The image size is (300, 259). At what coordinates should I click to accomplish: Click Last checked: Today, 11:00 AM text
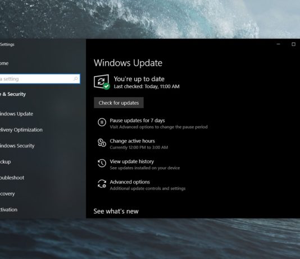click(x=147, y=86)
